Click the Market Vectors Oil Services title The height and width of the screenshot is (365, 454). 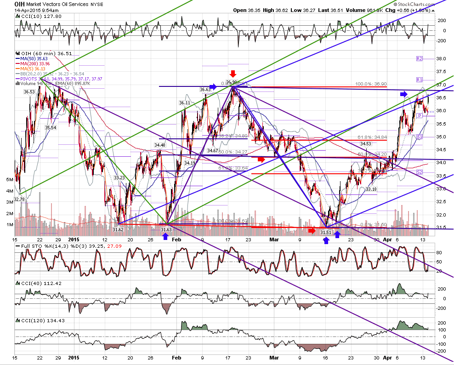[x=57, y=4]
